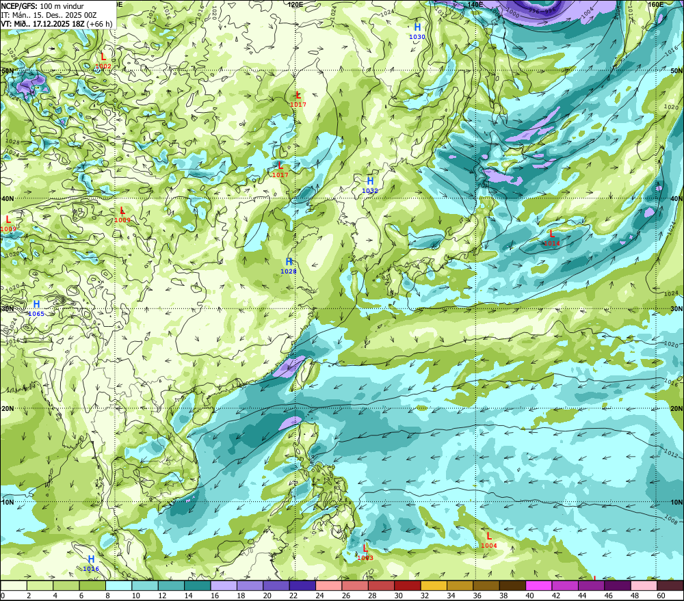Click the dark teal legend swatch labeled 14
The height and width of the screenshot is (601, 684).
(x=198, y=585)
